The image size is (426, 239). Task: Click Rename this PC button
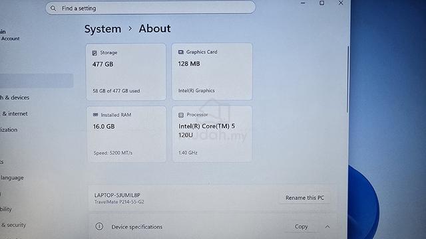pyautogui.click(x=305, y=198)
